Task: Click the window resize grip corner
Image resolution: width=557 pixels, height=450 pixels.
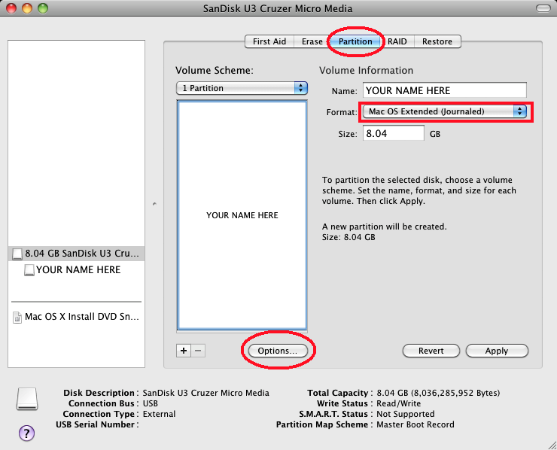Action: [x=552, y=445]
